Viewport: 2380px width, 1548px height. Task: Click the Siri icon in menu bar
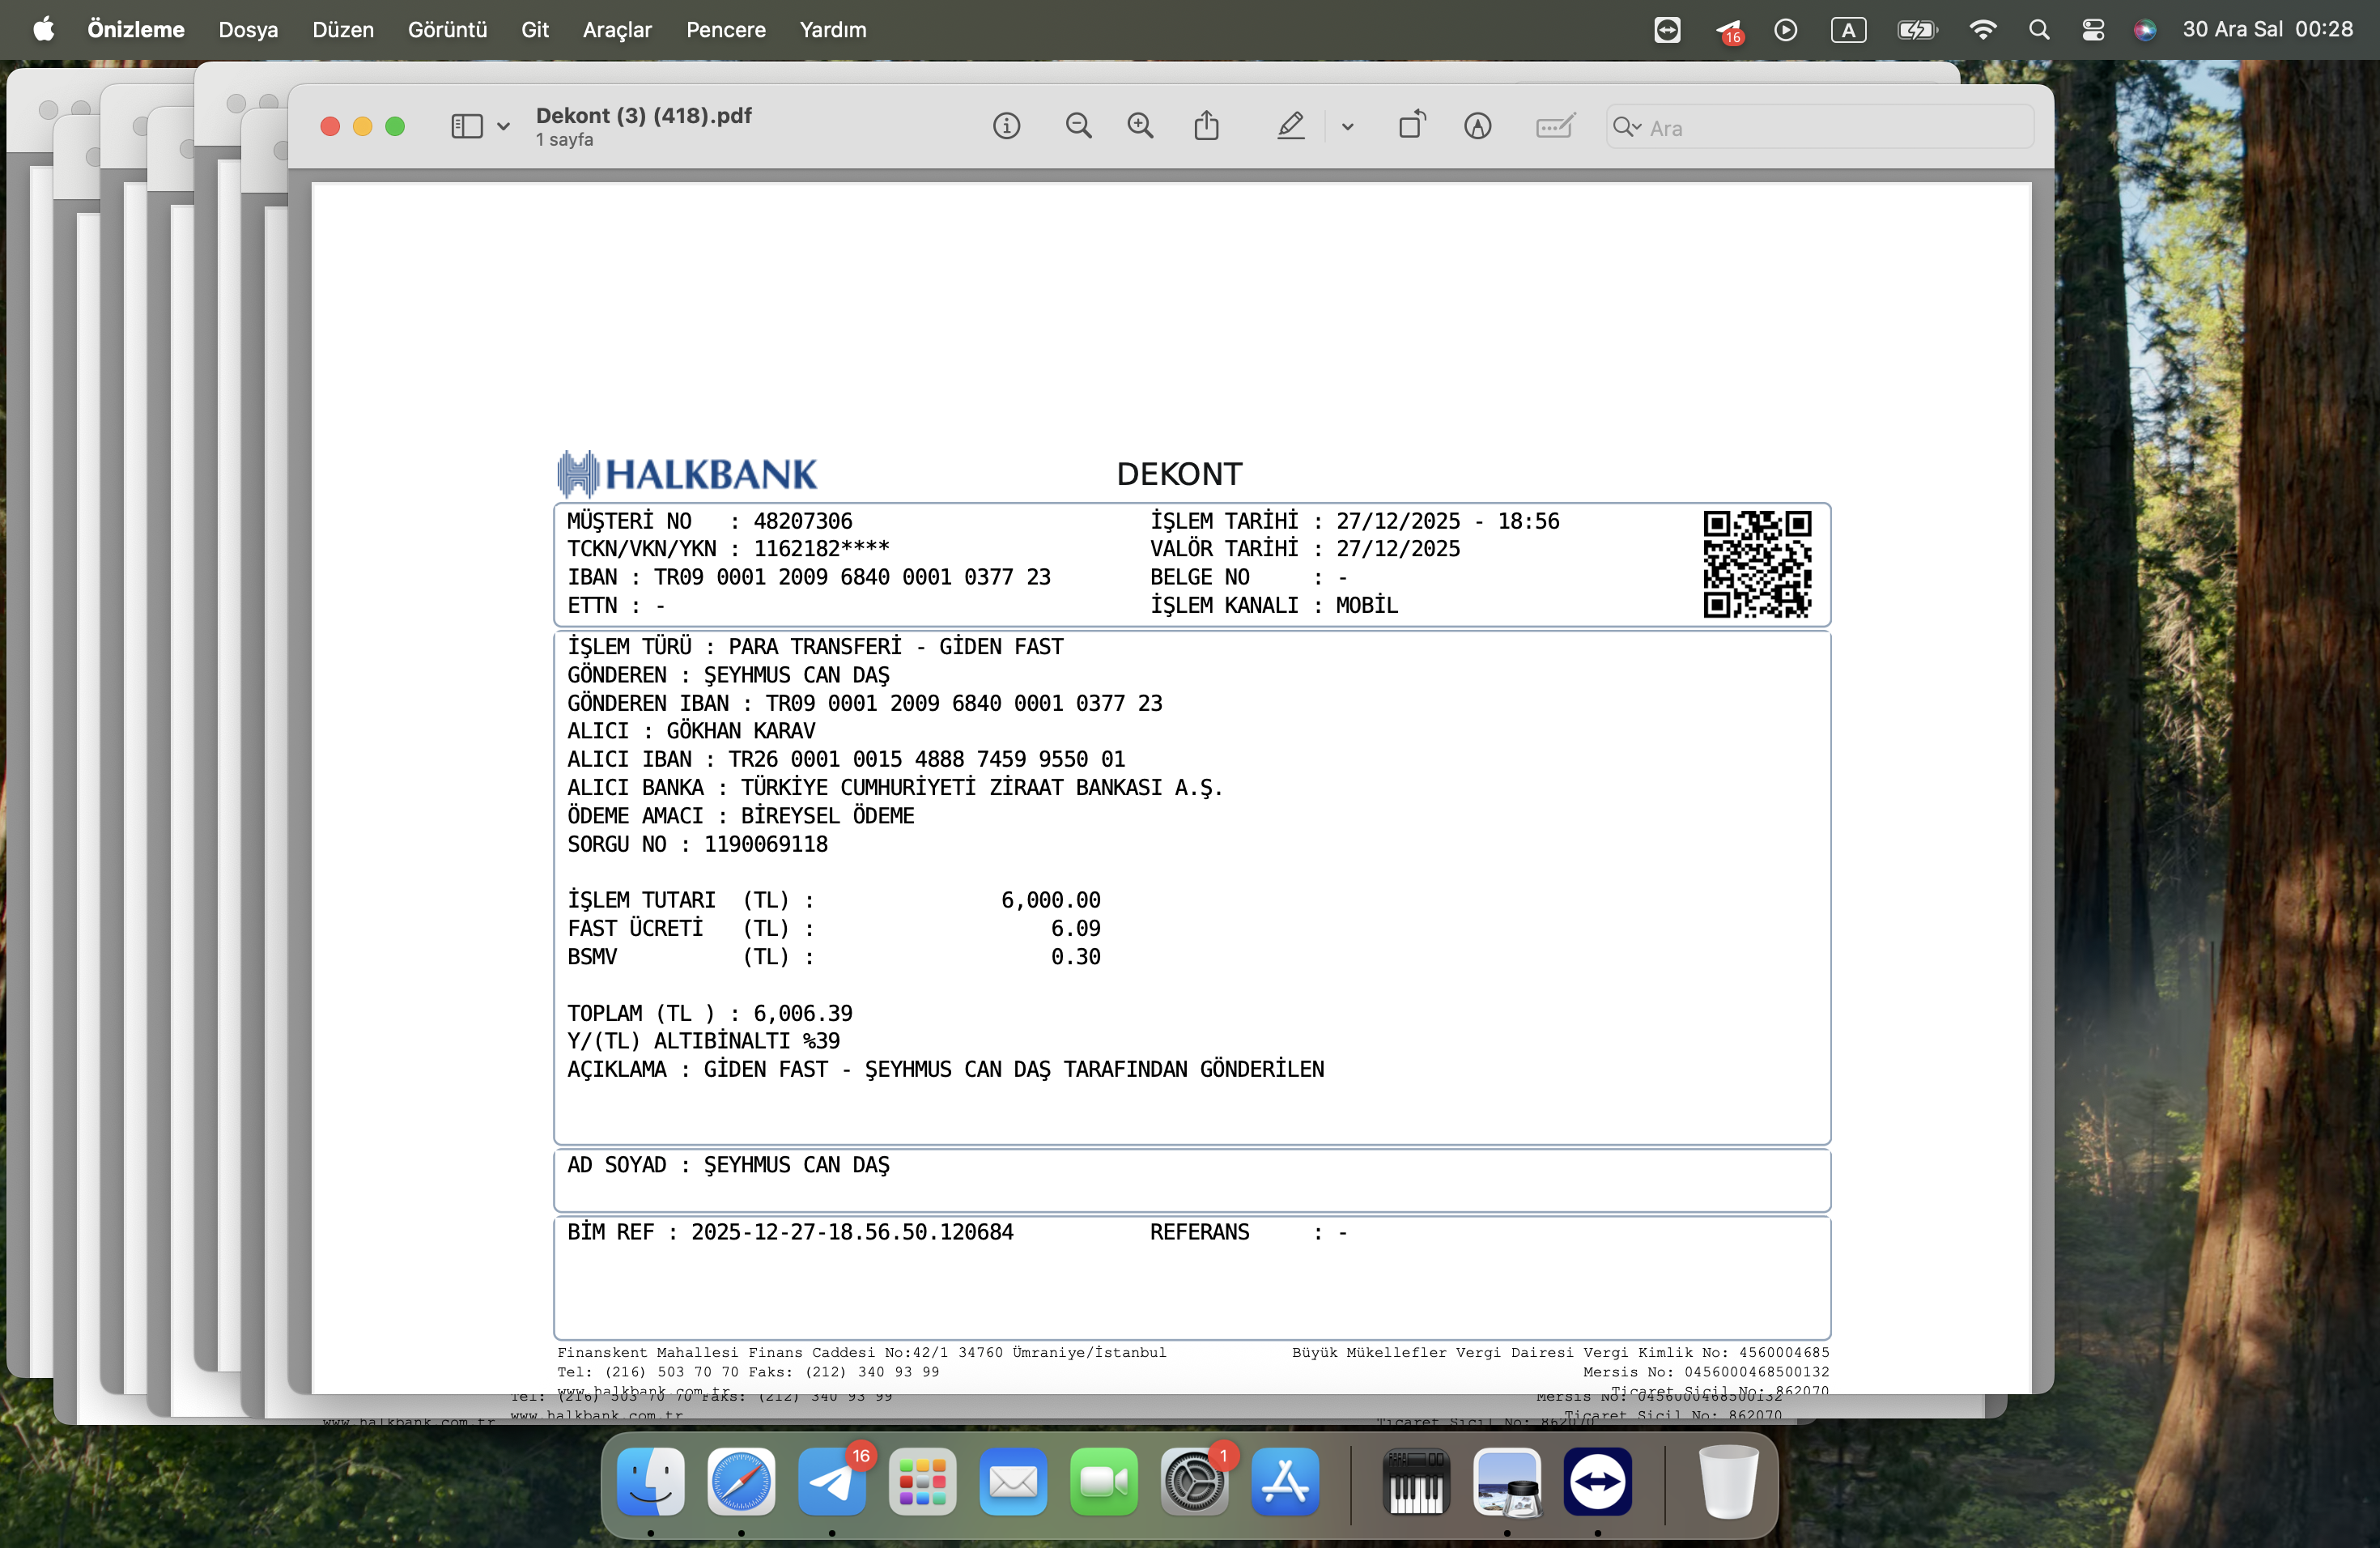pos(2144,30)
